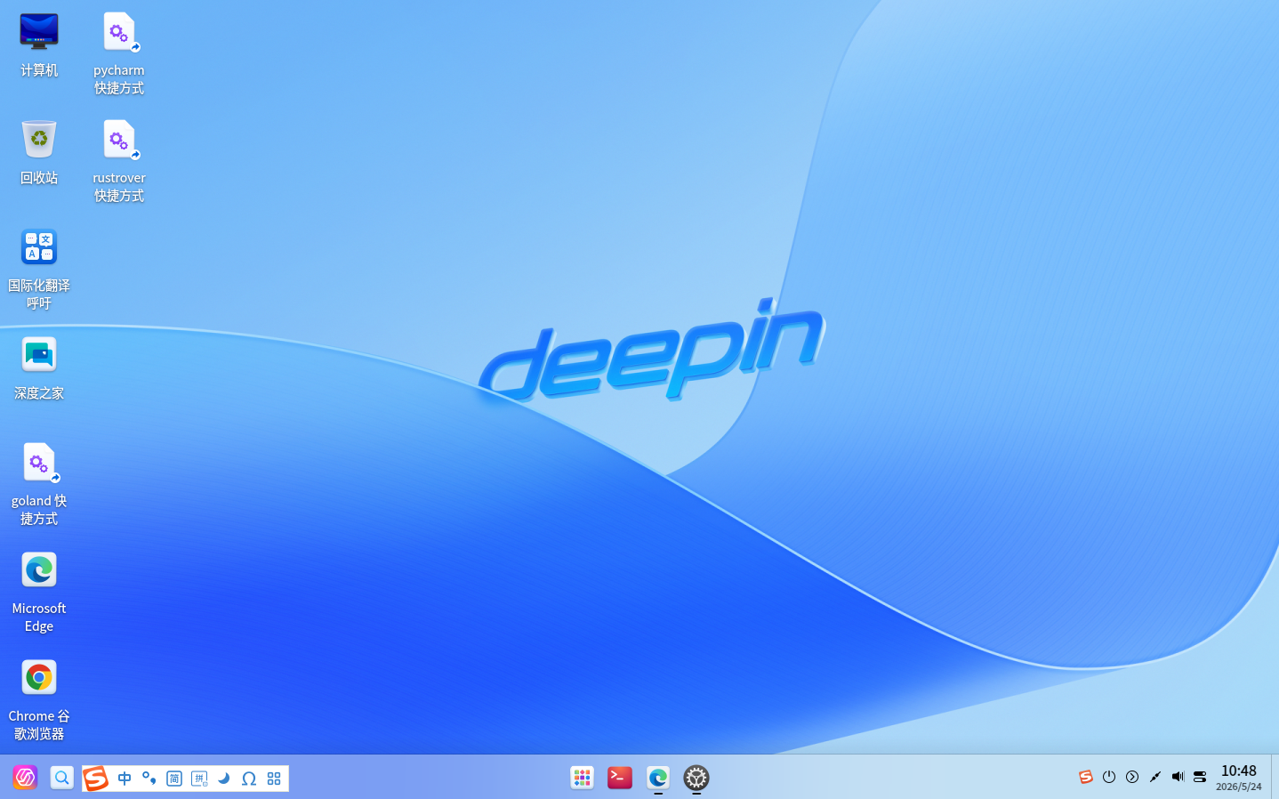Click the 10:48 clock in the tray
The width and height of the screenshot is (1279, 799).
1239,771
